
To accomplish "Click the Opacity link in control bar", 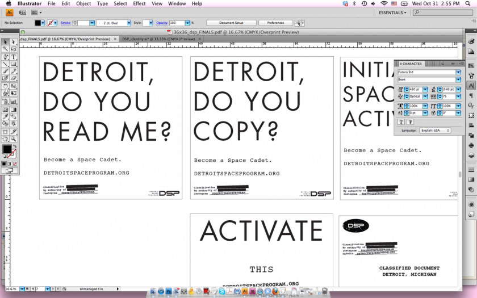I will coord(162,23).
